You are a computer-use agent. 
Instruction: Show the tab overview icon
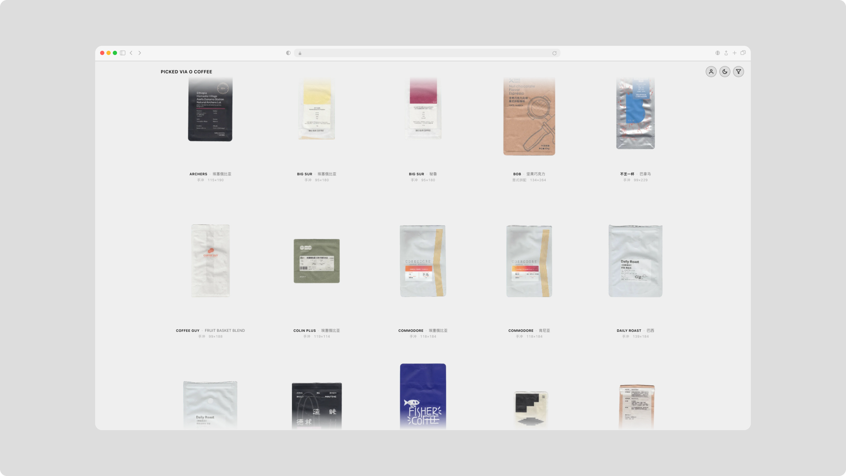pyautogui.click(x=743, y=53)
